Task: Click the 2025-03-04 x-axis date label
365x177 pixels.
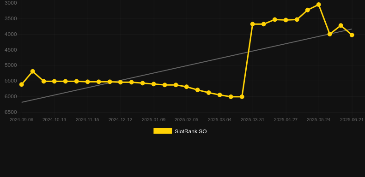Action: (x=219, y=120)
